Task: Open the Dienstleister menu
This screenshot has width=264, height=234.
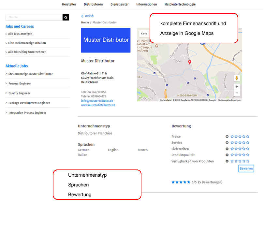Action: [120, 4]
